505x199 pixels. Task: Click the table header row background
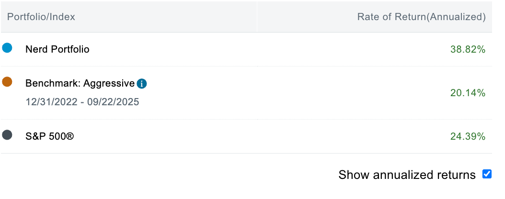(246, 17)
